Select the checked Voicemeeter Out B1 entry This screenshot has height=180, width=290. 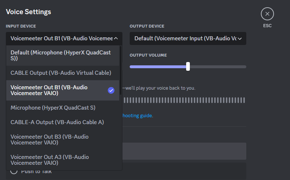tap(49, 90)
